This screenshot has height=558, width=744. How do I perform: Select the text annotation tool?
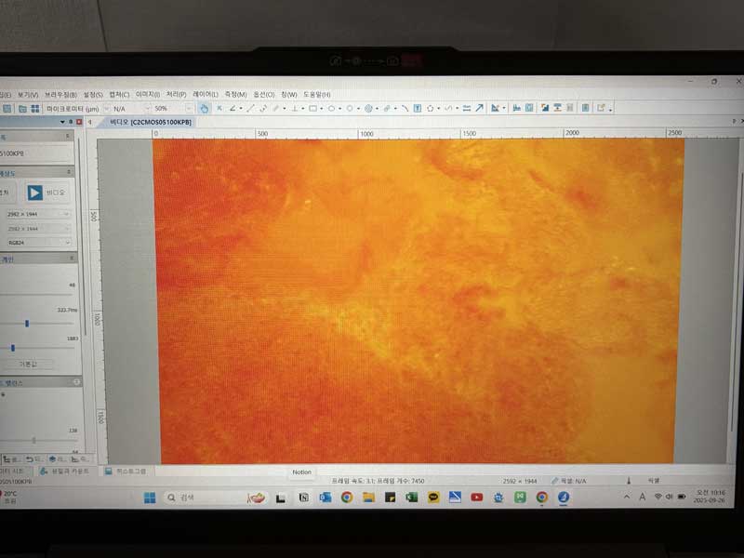418,108
